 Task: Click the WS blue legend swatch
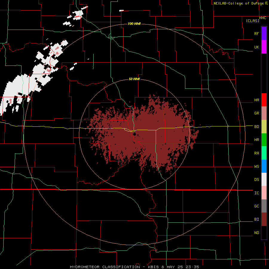pyautogui.click(x=264, y=166)
